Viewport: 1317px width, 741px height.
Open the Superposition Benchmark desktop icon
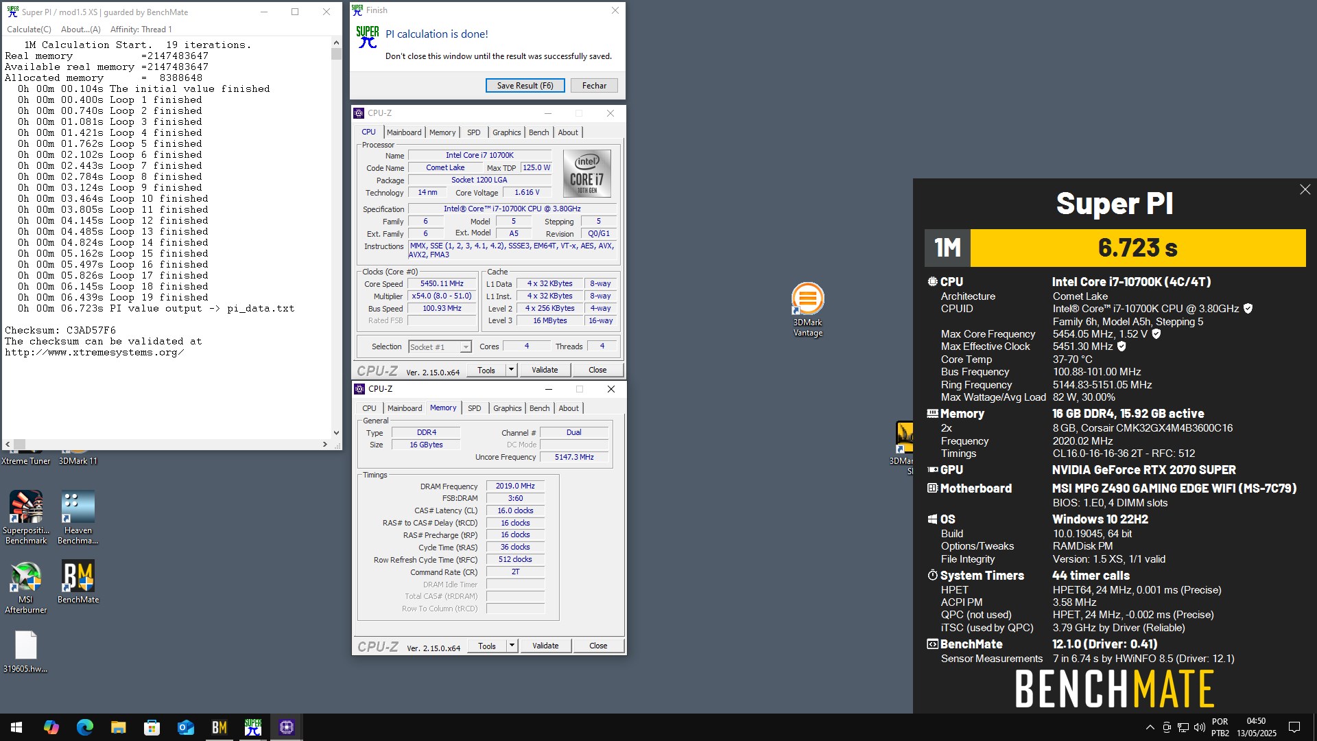tap(26, 517)
